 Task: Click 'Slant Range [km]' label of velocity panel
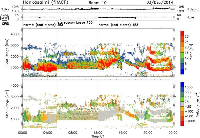click(x=7, y=104)
